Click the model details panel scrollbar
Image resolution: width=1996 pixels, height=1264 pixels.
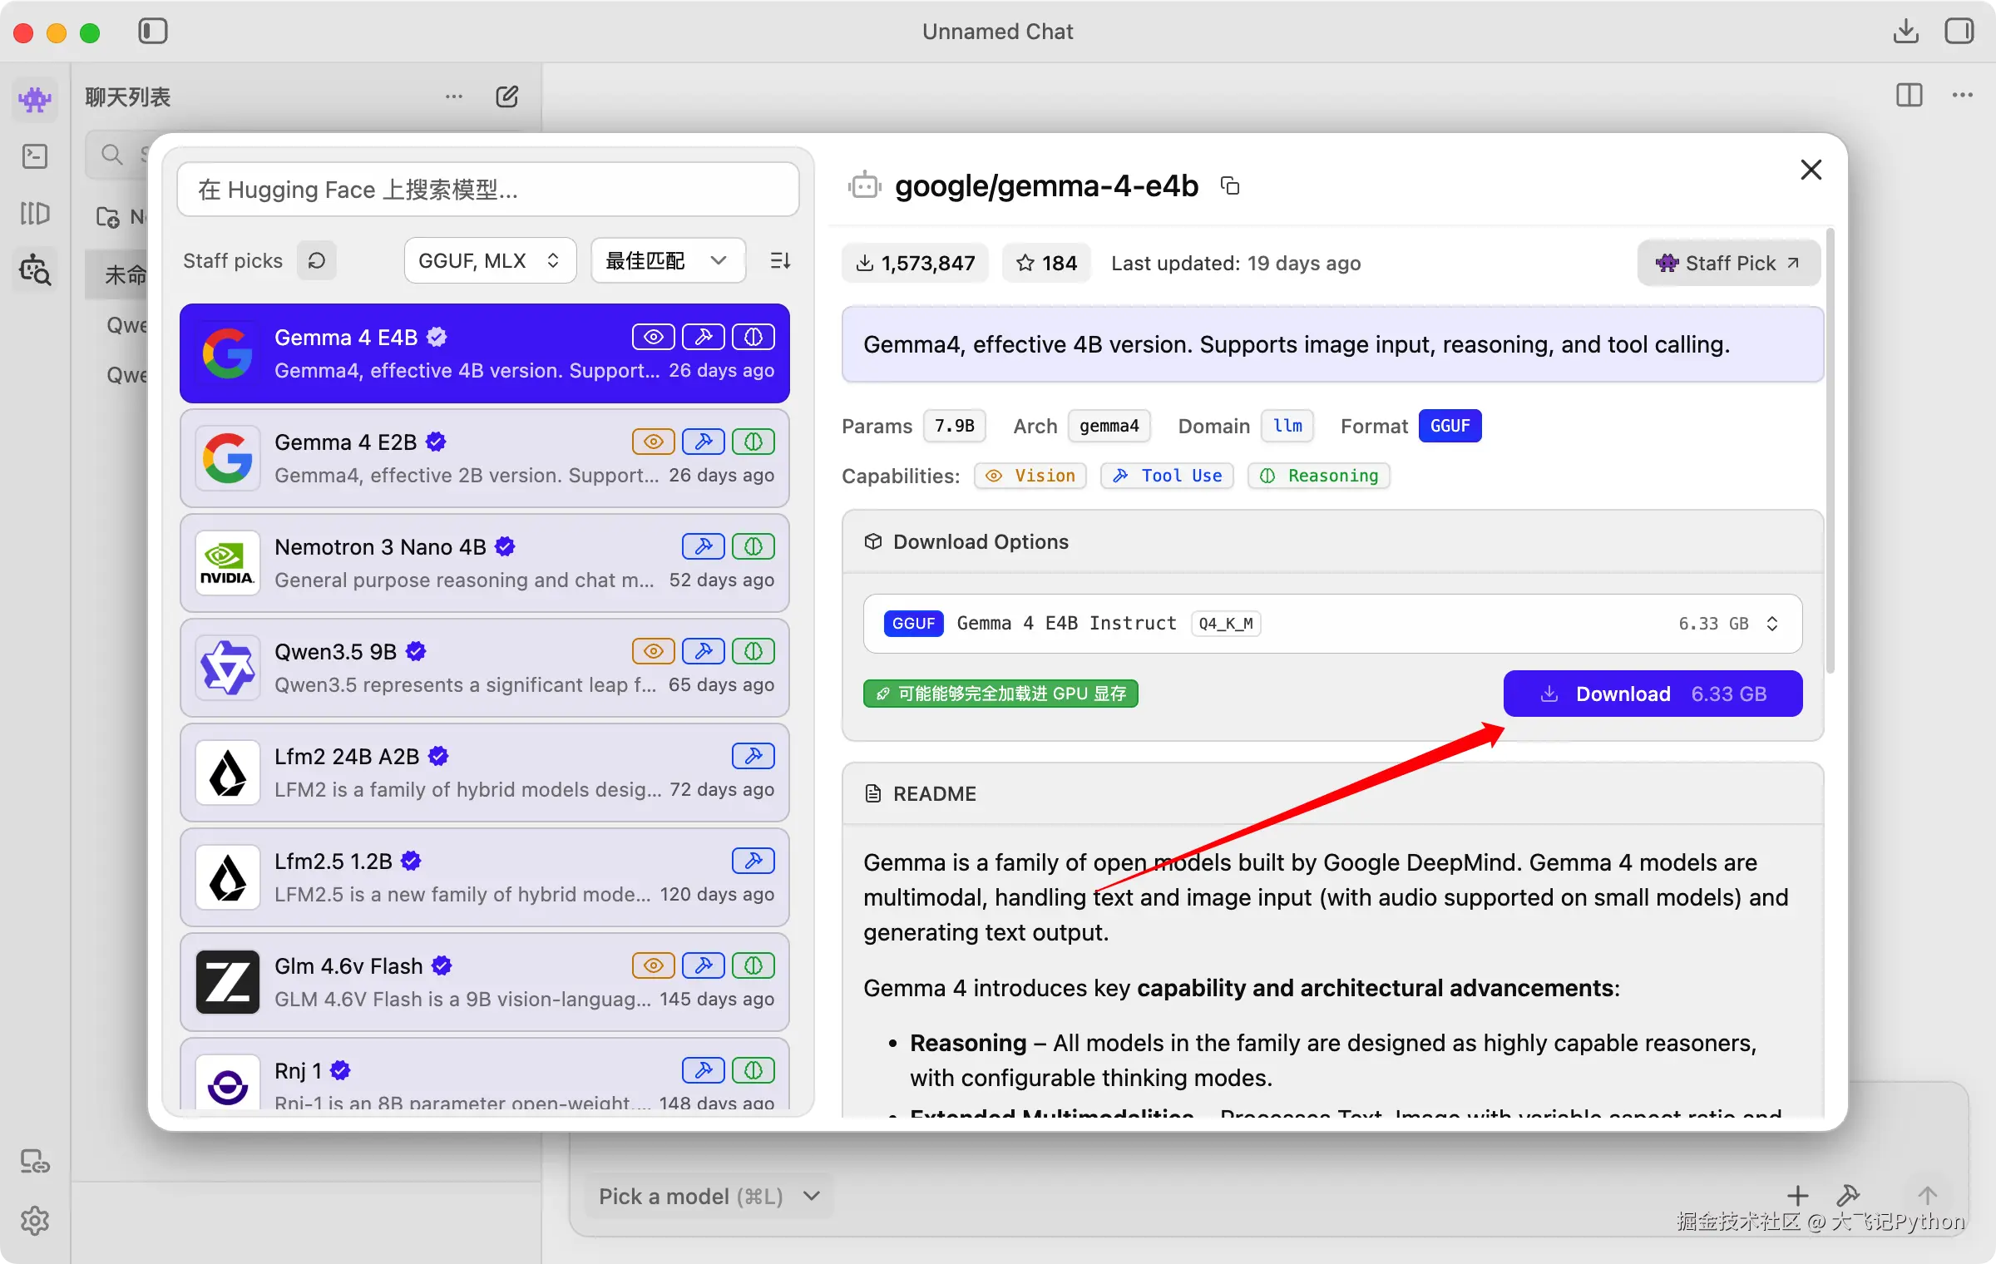(1830, 449)
